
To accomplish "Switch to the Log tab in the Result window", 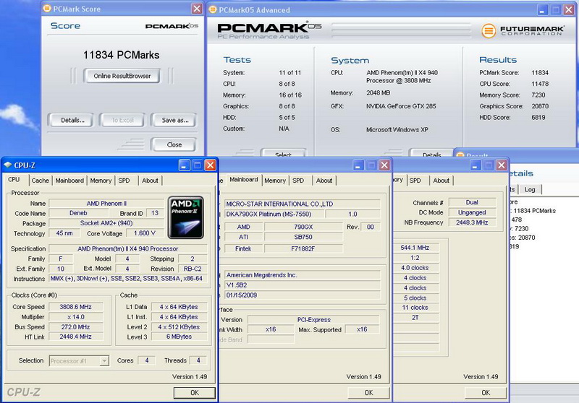I will click(x=530, y=189).
